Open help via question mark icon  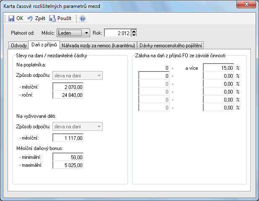(83, 19)
